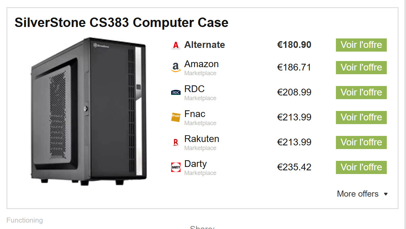View the Darty offer button
406x229 pixels.
click(361, 167)
